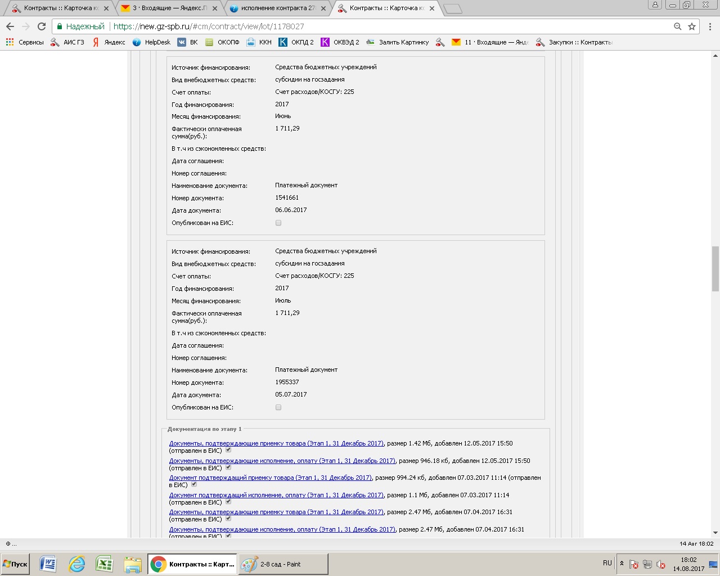
Task: Toggle ЕИС checkbox for приемку товара 994.24 кб document
Action: 194,484
